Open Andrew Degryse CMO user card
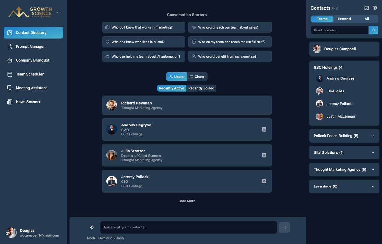 (187, 129)
